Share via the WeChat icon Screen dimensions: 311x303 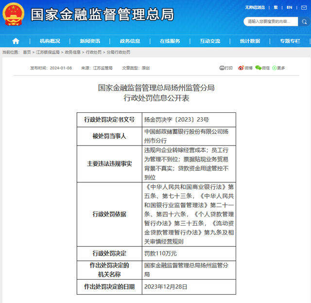(258, 68)
